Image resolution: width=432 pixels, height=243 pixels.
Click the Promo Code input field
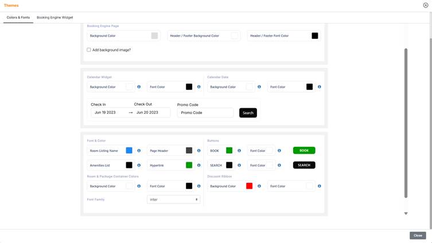point(205,113)
